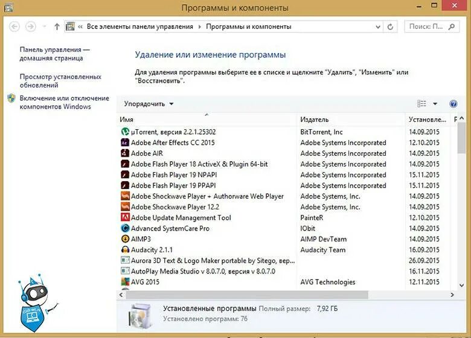Viewport: 471px width, 338px height.
Task: Click the installed programs details pane icon
Action: pyautogui.click(x=140, y=316)
